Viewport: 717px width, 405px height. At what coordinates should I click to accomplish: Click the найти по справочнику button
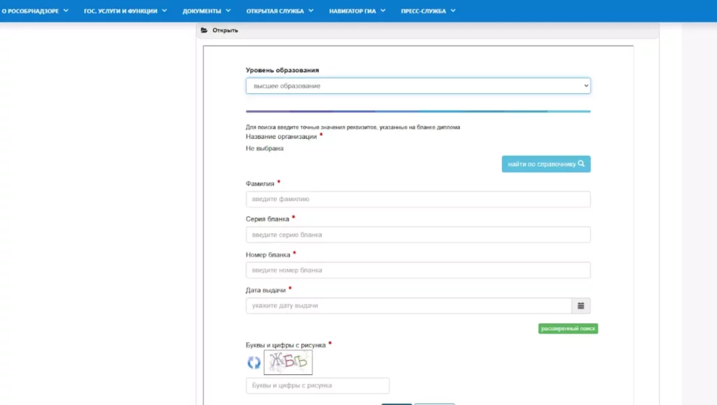[x=546, y=164]
